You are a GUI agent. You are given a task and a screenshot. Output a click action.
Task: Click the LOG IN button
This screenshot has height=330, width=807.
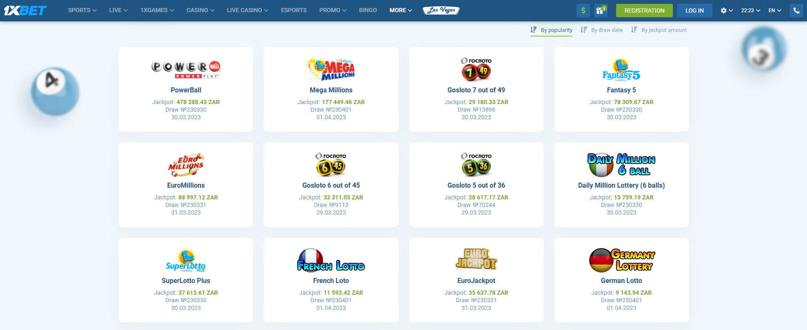(694, 10)
